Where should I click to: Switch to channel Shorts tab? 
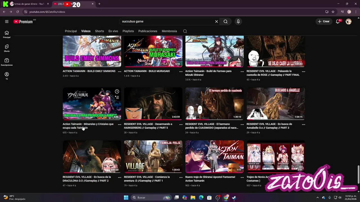[100, 31]
